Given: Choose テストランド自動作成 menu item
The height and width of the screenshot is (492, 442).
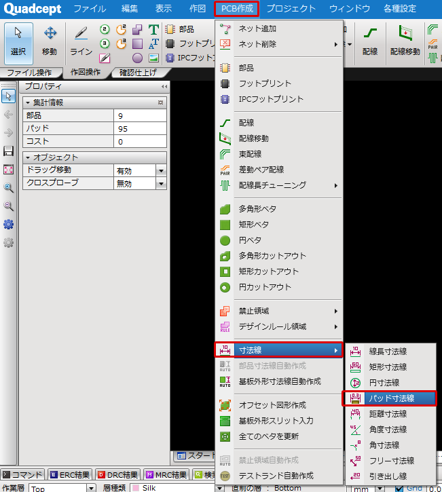Looking at the screenshot, I should click(279, 476).
